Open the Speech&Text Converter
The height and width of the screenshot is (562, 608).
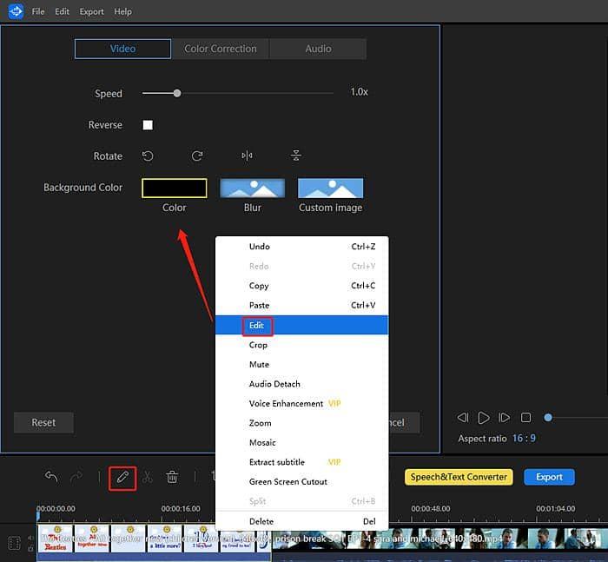click(459, 477)
